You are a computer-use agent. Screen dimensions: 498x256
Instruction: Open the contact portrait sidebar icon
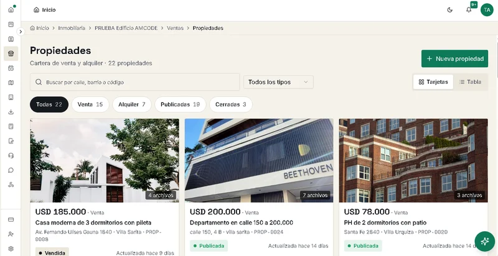(11, 39)
